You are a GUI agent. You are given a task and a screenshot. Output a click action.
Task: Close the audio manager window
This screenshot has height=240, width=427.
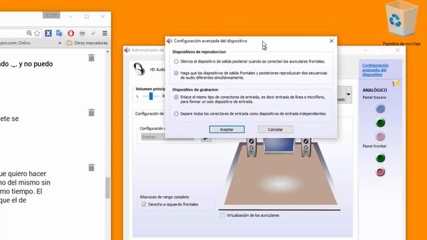click(398, 50)
